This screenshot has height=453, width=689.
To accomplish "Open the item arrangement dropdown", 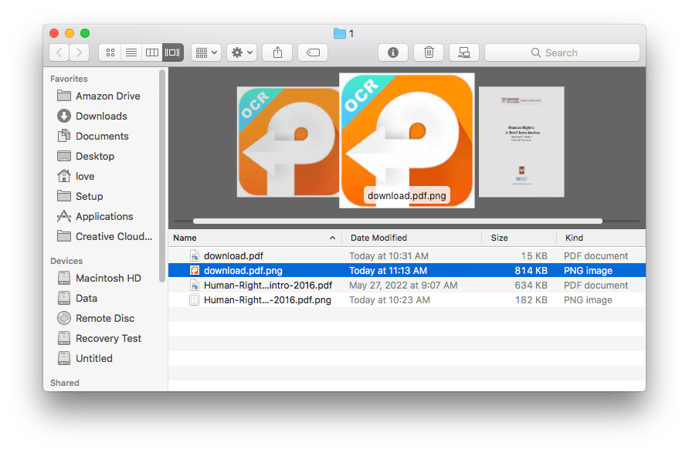I will (x=206, y=52).
